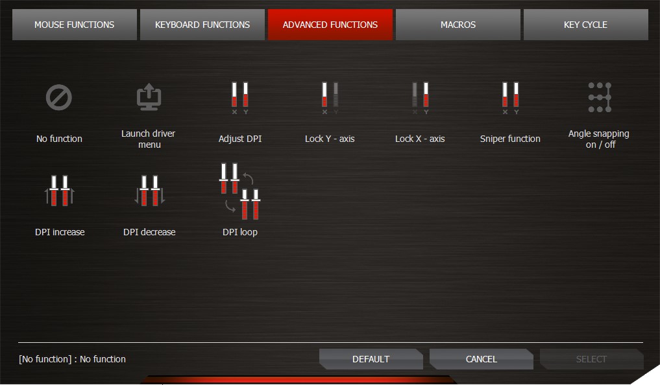Click the greyed-out Select button

click(591, 359)
